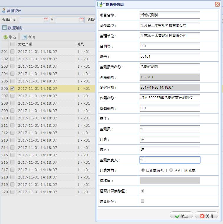Uncheck 是否计算偏移值 checkbox
This screenshot has height=224, width=223.
pyautogui.click(x=143, y=191)
